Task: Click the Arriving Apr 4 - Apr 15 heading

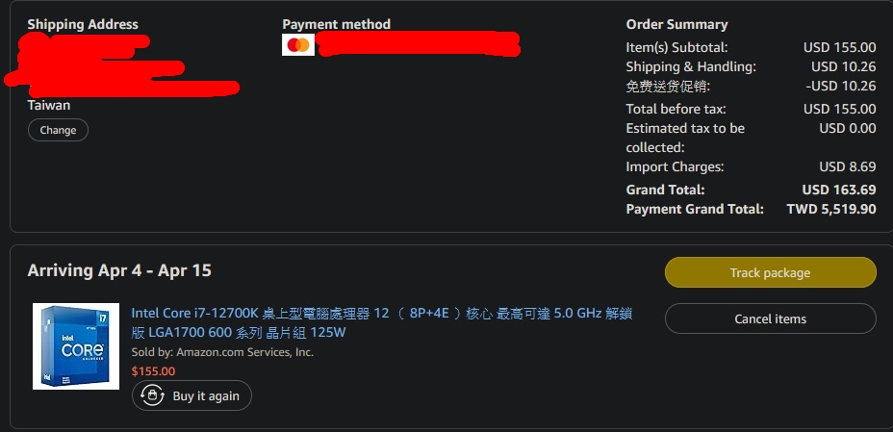Action: coord(119,270)
